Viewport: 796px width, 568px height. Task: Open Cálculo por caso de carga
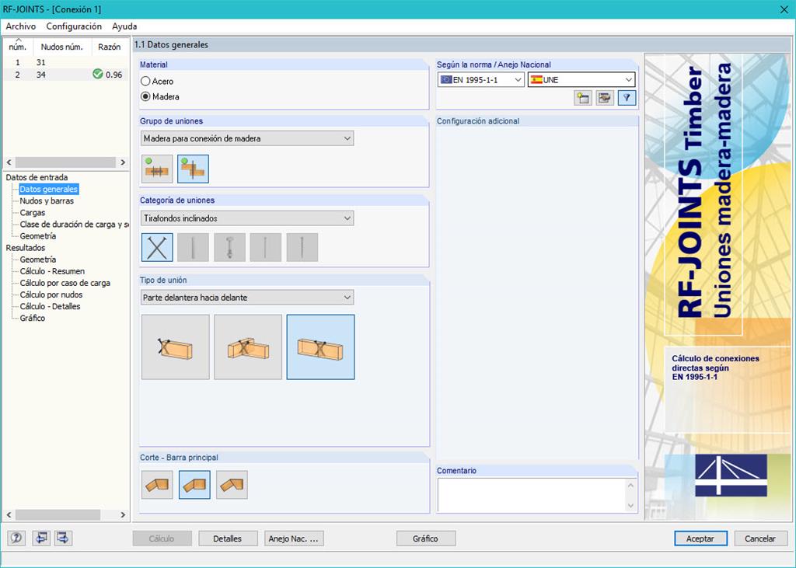pos(65,283)
